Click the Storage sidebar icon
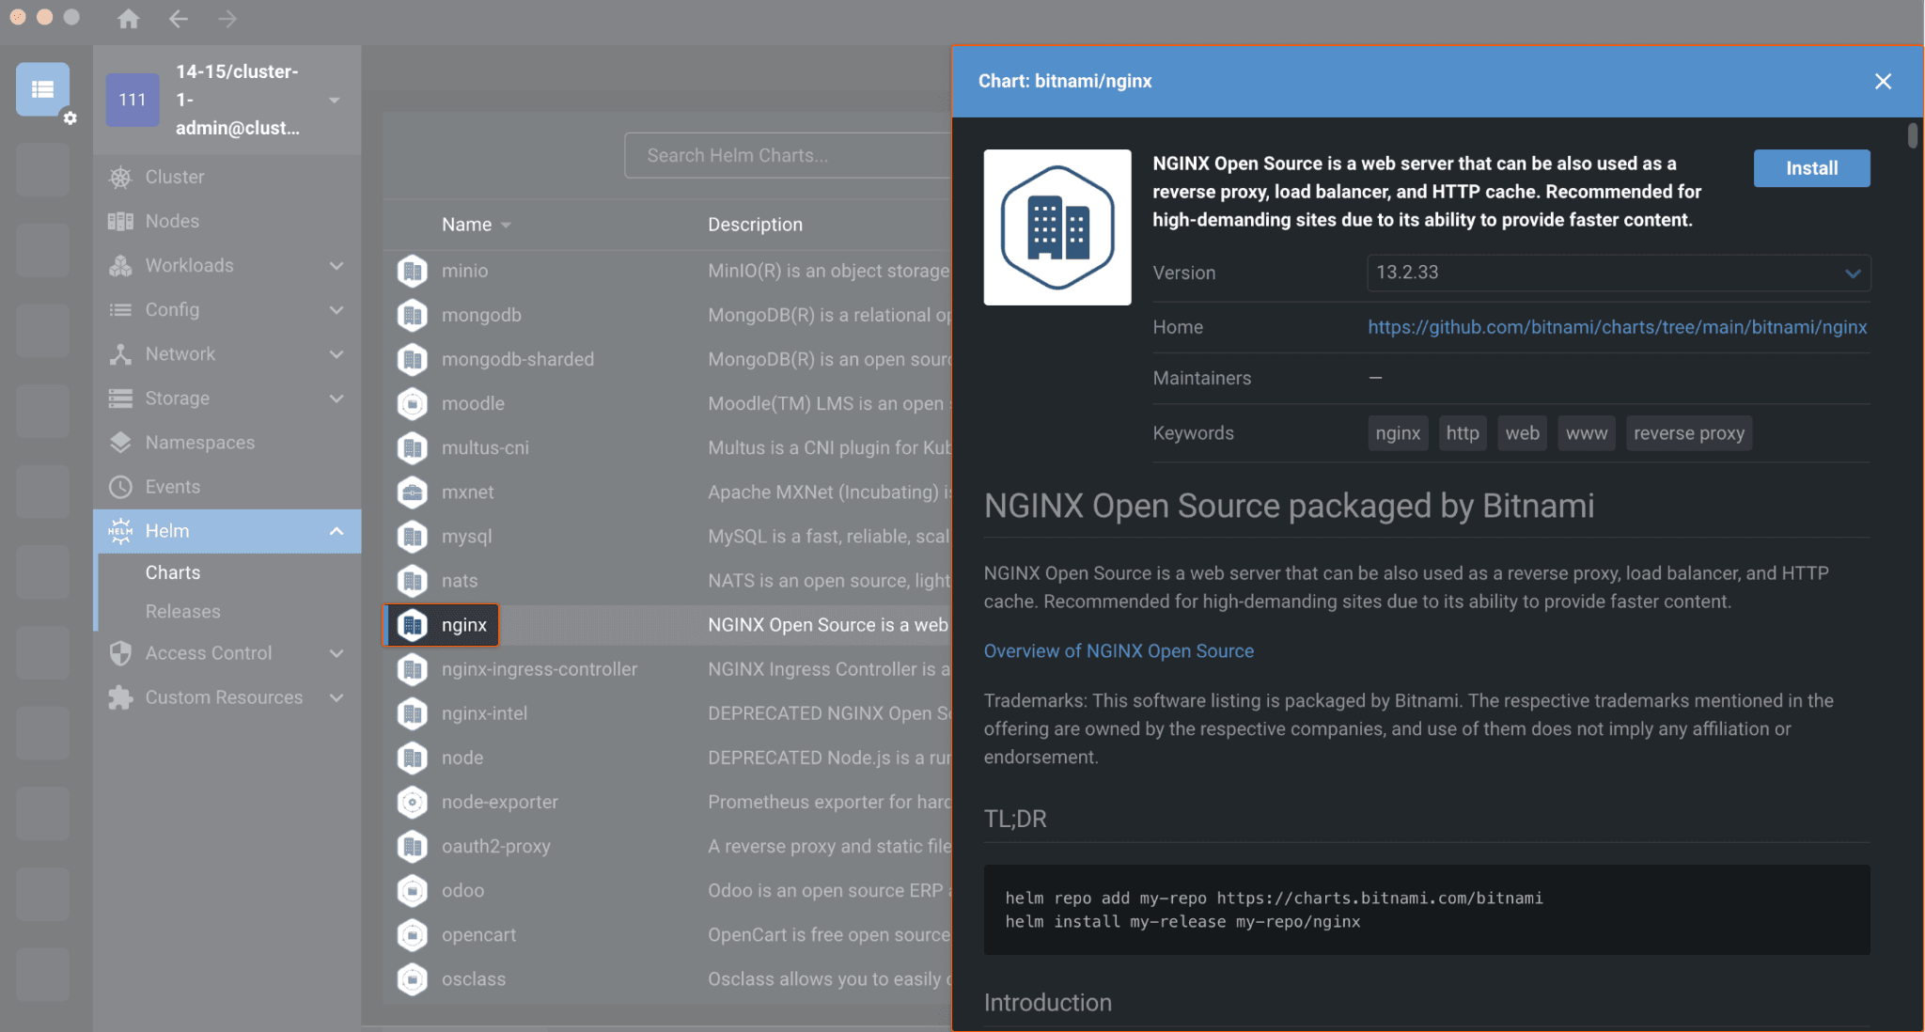1925x1032 pixels. (x=120, y=399)
